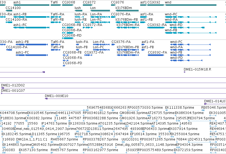
Task: Select BAC clone DME1-012D02
Action: tap(113, 88)
